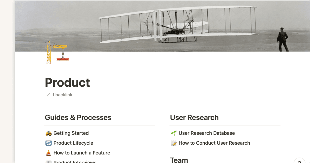Click the tractor icon beside Getting Started

[x=48, y=133]
